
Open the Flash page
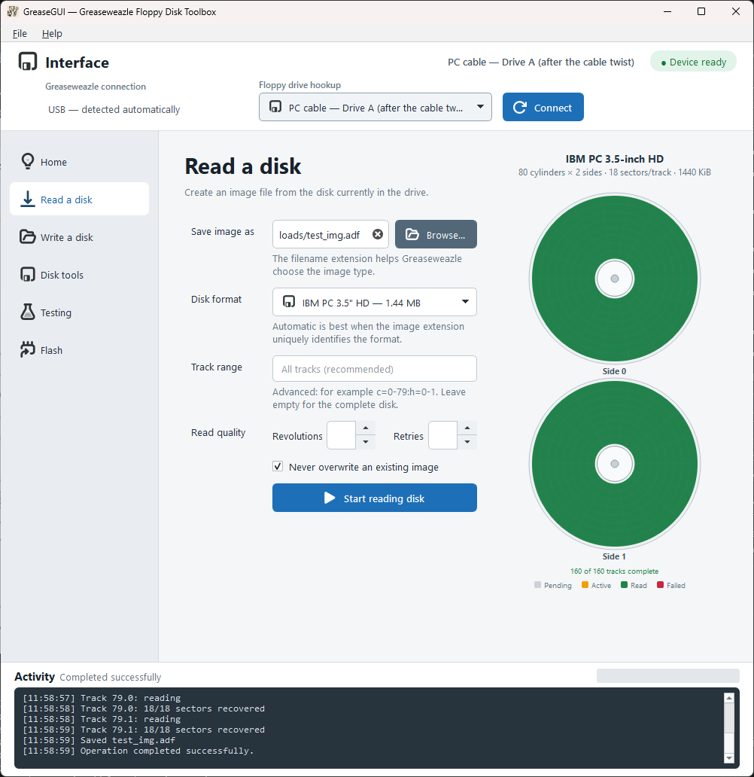(79, 350)
